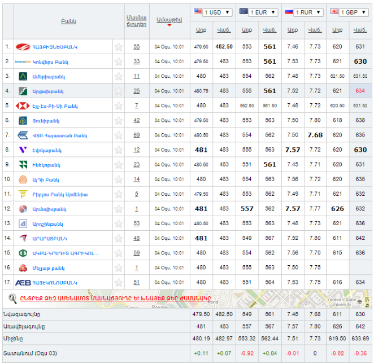Click the red banner link about nearest branch

click(x=115, y=298)
